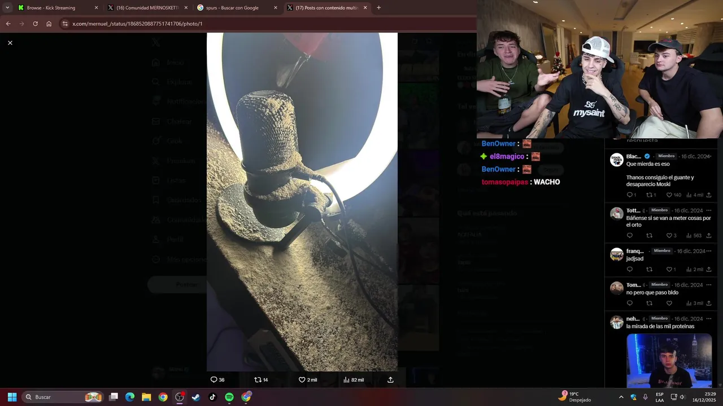Close the spurs Google search tab
723x406 pixels.
pos(276,8)
